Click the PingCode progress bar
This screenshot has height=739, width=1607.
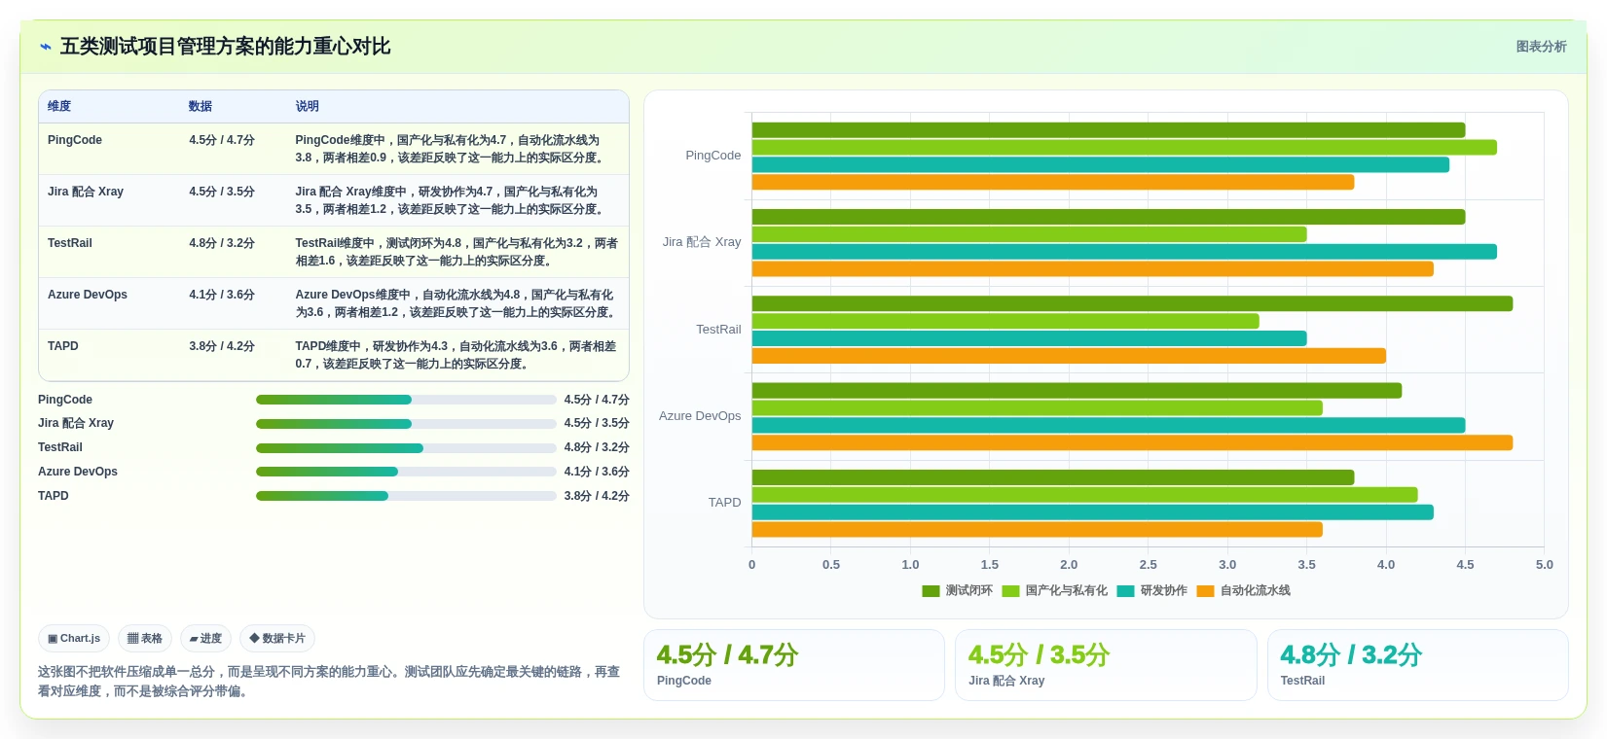(x=406, y=400)
